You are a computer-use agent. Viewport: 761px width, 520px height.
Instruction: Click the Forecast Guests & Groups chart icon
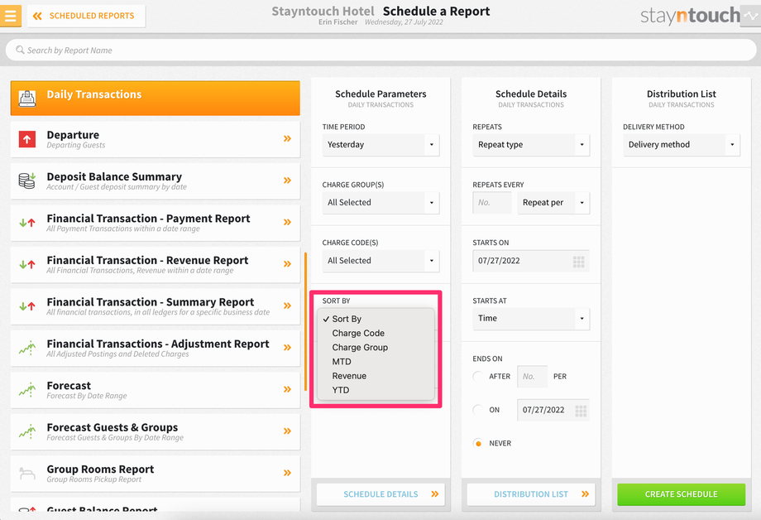point(27,431)
